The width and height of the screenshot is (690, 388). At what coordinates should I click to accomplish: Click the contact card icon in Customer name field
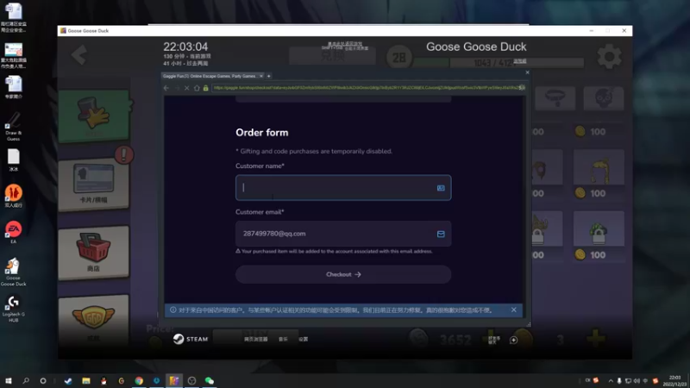click(441, 188)
